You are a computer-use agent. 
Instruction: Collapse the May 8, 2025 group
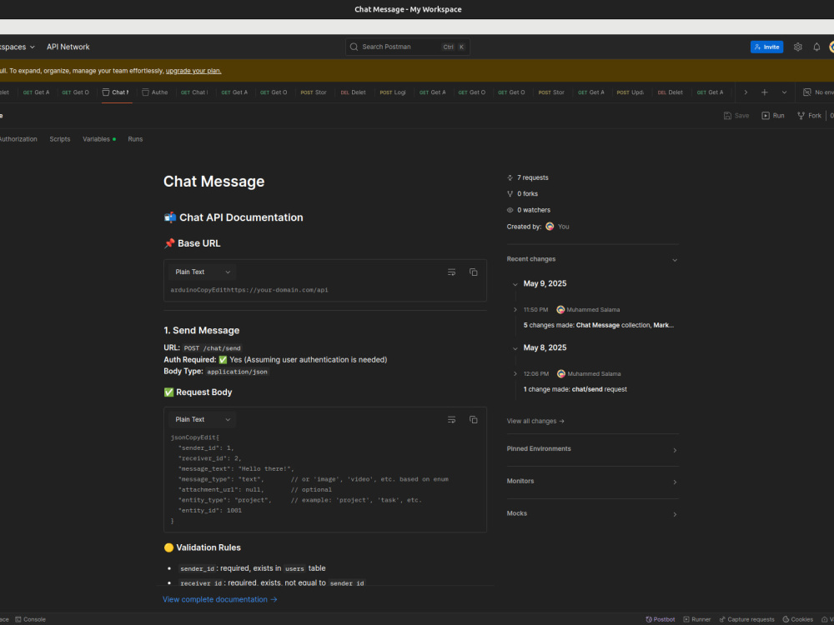click(x=515, y=348)
